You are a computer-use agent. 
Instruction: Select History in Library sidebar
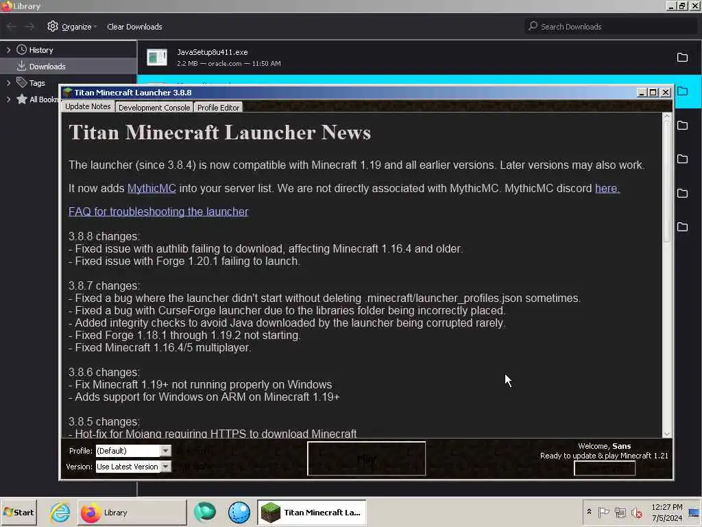[x=69, y=49]
